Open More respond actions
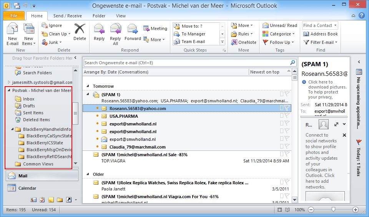The width and height of the screenshot is (369, 217). pos(154,40)
